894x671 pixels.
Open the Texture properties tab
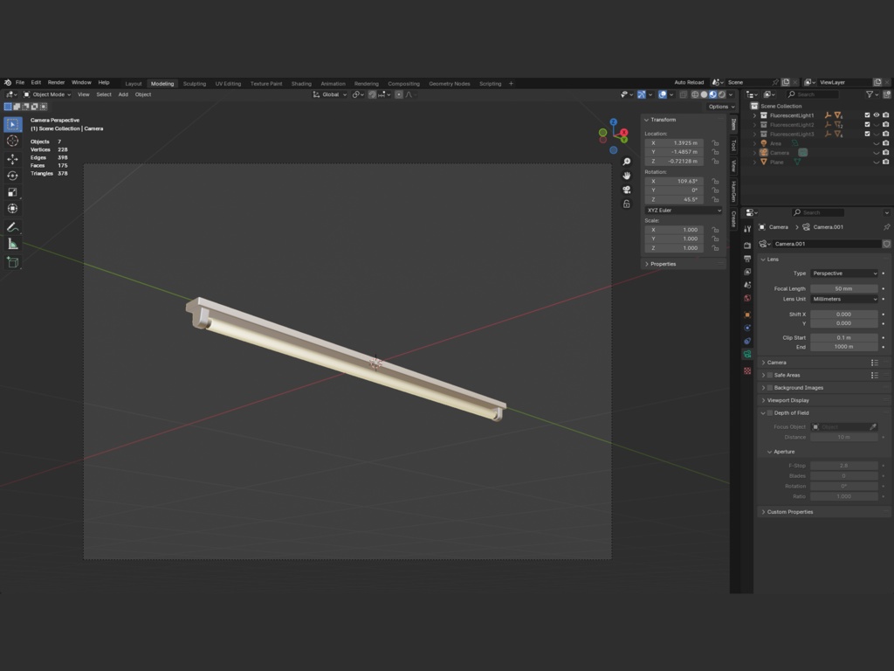[x=747, y=370]
